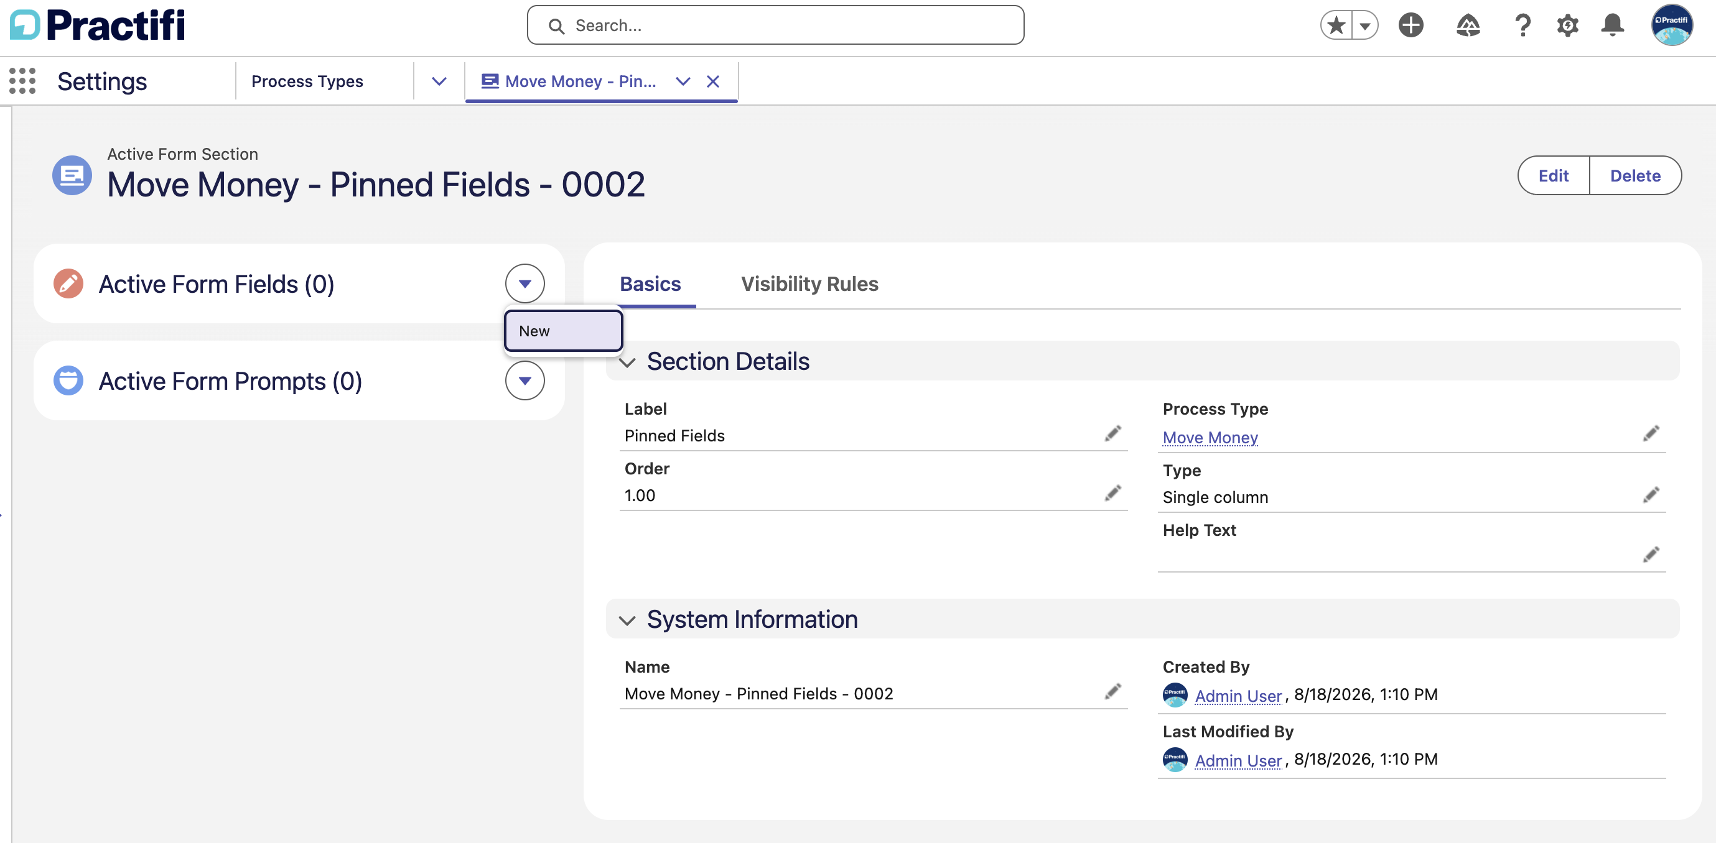Click the favorites star icon
Viewport: 1716px width, 843px height.
(x=1336, y=26)
